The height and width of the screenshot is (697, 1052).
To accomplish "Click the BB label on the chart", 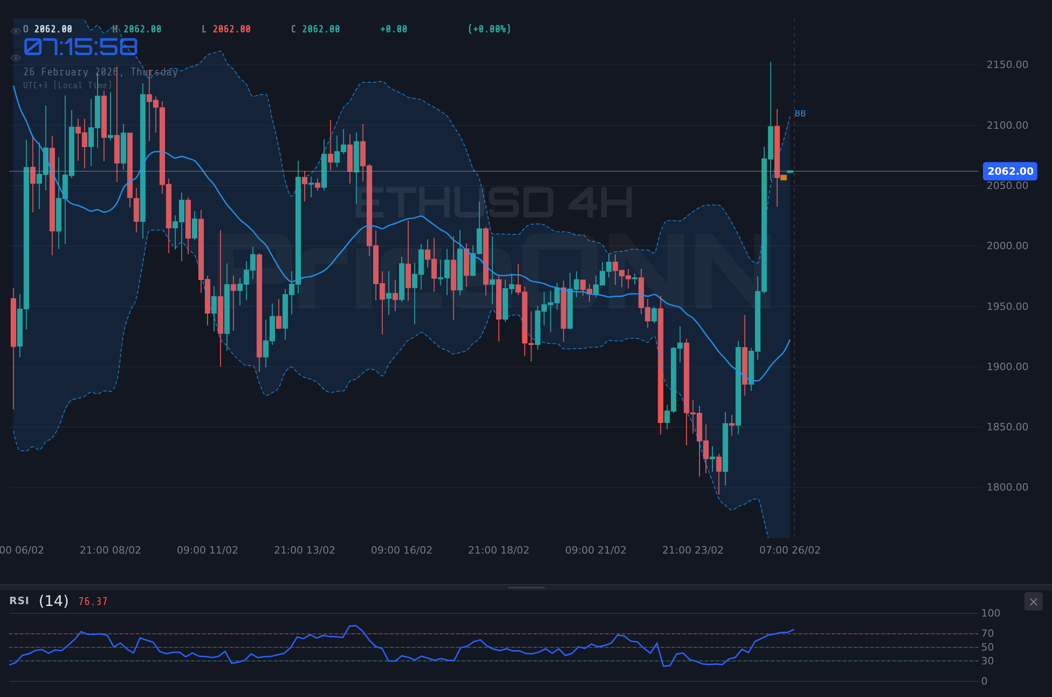I will [800, 114].
